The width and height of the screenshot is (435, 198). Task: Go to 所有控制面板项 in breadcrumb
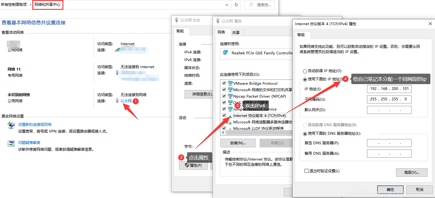pyautogui.click(x=14, y=5)
